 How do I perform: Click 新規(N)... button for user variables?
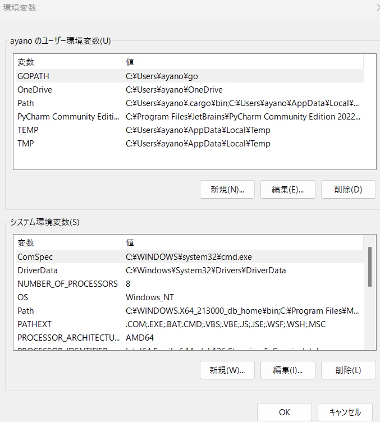point(227,190)
